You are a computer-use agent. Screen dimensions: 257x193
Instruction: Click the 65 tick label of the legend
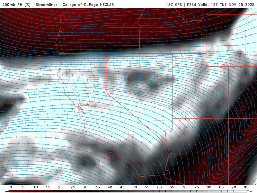click(x=172, y=187)
